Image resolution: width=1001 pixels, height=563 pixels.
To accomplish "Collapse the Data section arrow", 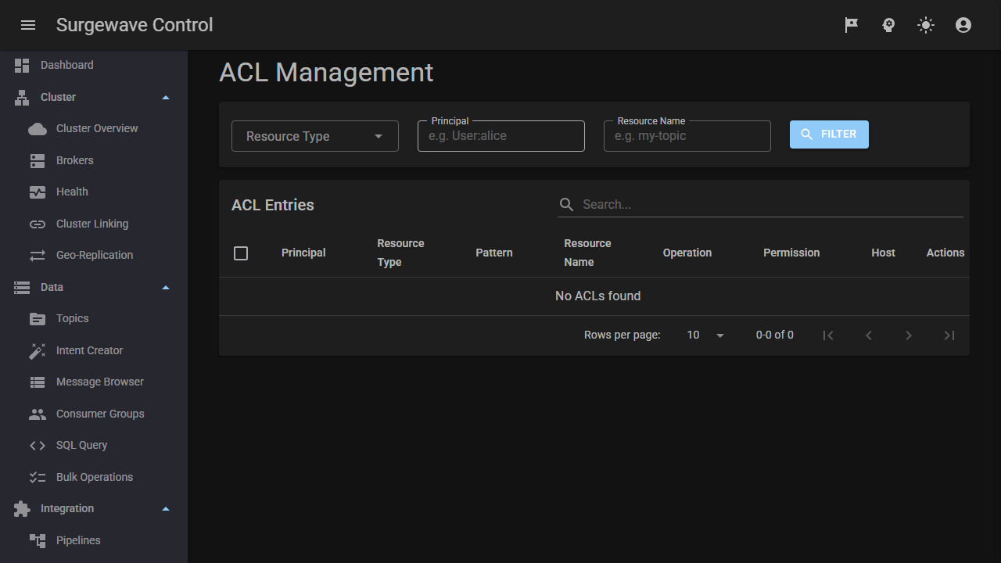I will click(166, 288).
